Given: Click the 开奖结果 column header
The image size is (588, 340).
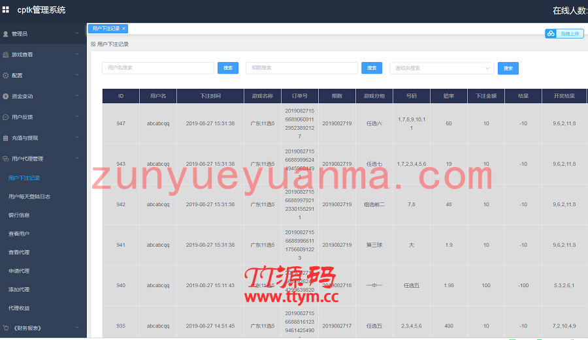Looking at the screenshot, I should [564, 96].
